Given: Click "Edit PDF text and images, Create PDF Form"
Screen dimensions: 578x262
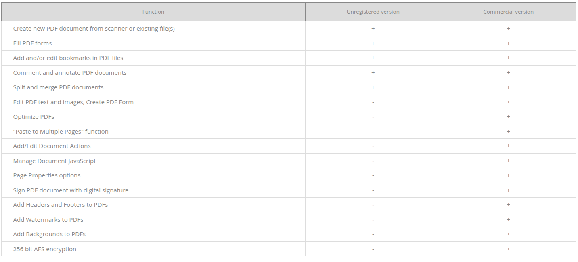Looking at the screenshot, I should [73, 102].
